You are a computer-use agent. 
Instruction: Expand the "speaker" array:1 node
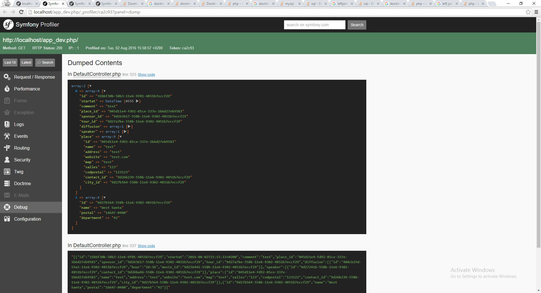(x=125, y=132)
